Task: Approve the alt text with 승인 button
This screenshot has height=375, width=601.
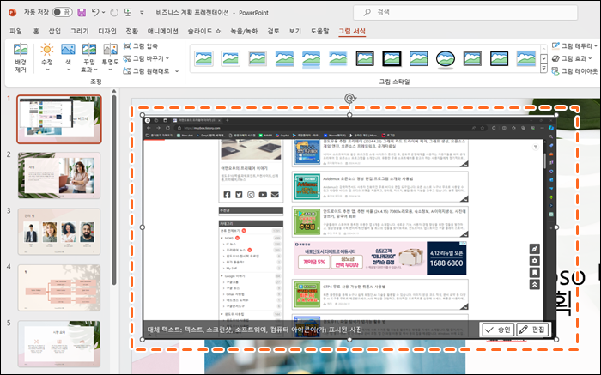Action: pyautogui.click(x=497, y=330)
